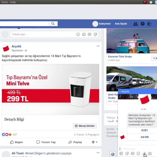Click globe button beside the chat
Screen dimensions: 157x157
pos(113,154)
